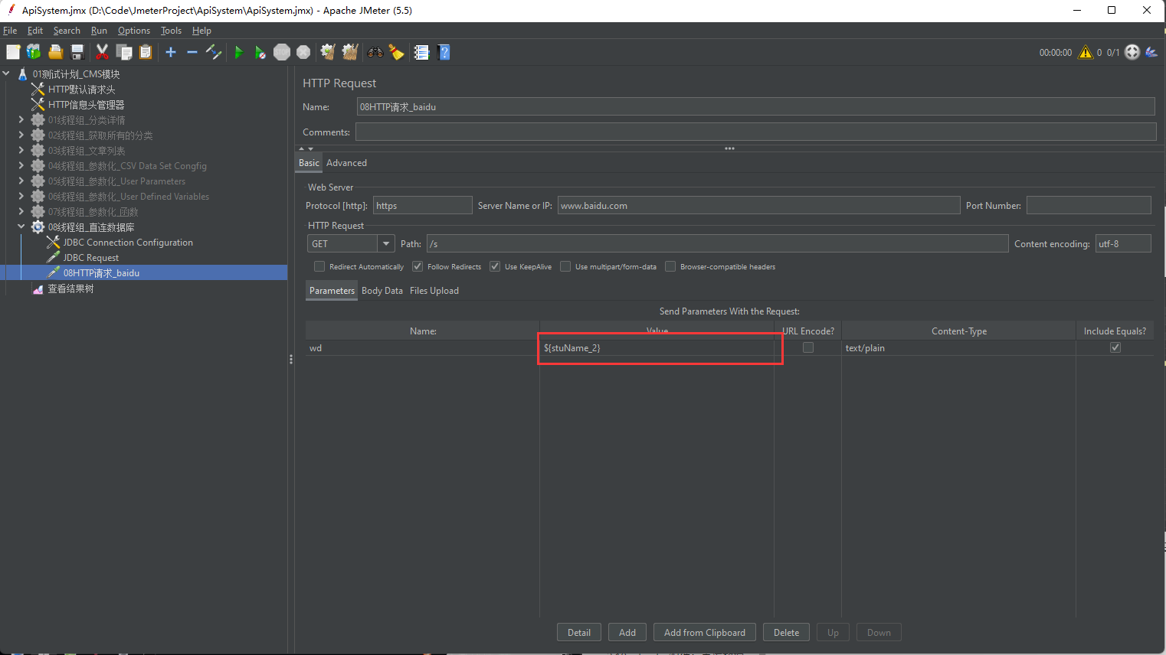Select HTTP信息头管理器 in the tree
Viewport: 1166px width, 655px height.
pyautogui.click(x=86, y=105)
